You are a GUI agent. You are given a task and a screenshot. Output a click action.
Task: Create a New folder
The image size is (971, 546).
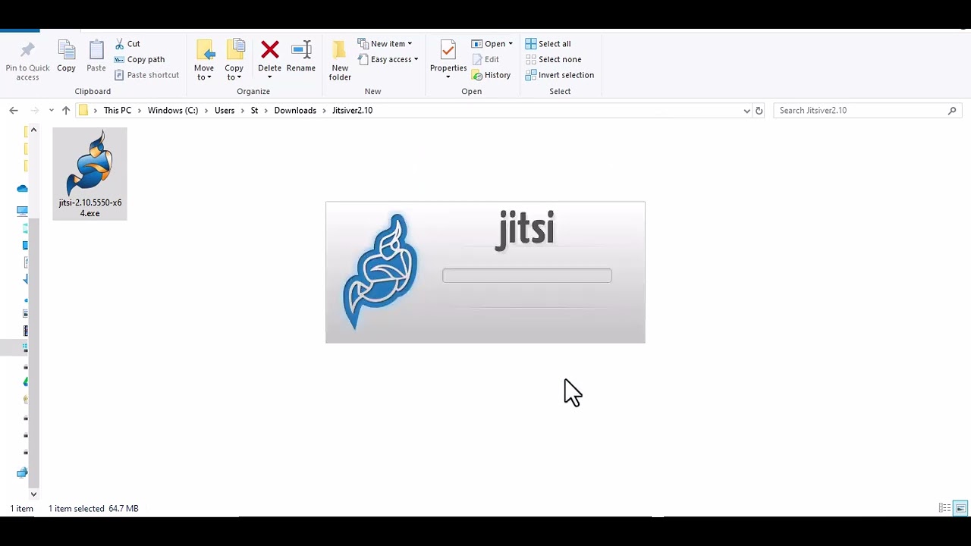click(x=340, y=60)
